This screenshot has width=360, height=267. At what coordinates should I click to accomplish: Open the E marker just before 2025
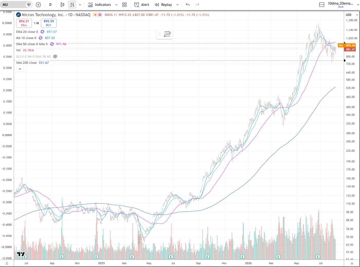(96, 257)
